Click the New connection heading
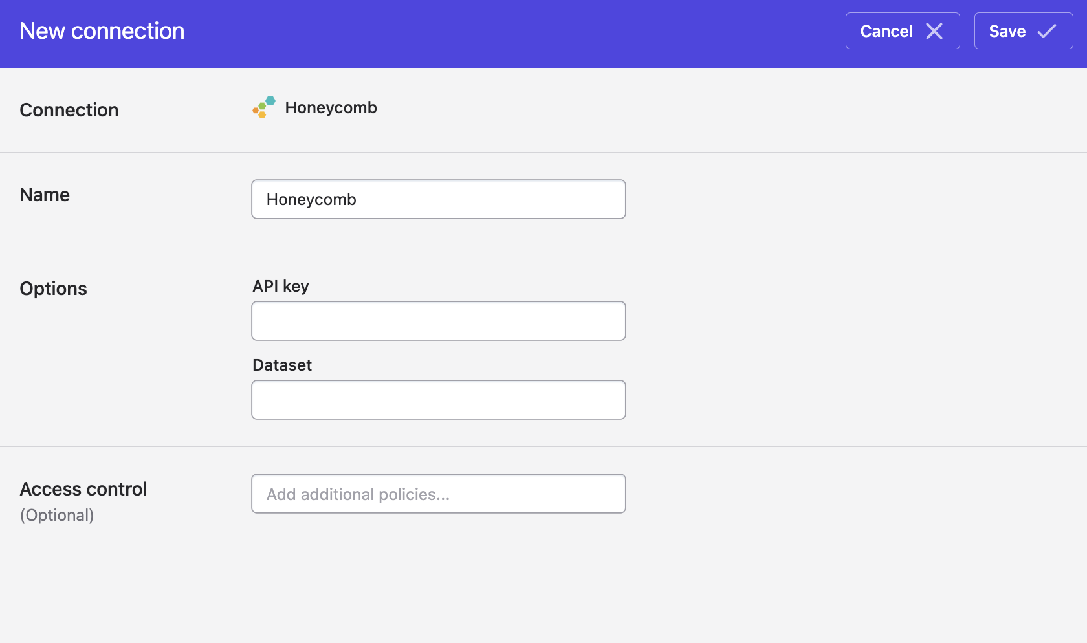The width and height of the screenshot is (1087, 643). [102, 31]
